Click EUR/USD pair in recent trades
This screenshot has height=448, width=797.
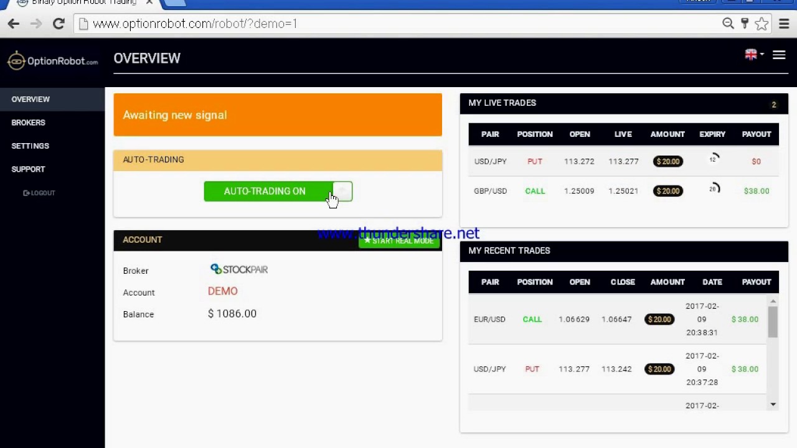pos(489,319)
